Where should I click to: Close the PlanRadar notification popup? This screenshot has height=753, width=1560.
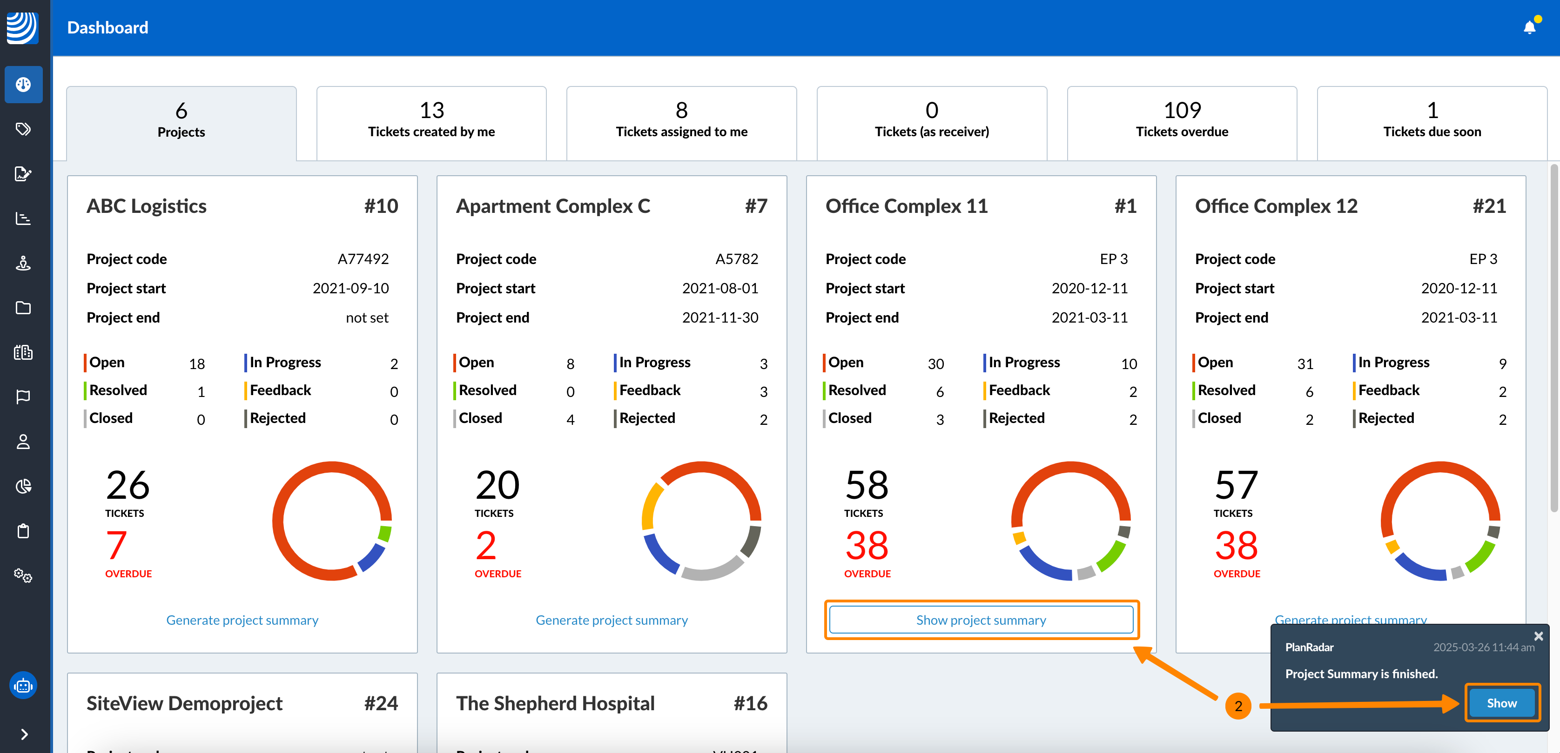click(1538, 636)
